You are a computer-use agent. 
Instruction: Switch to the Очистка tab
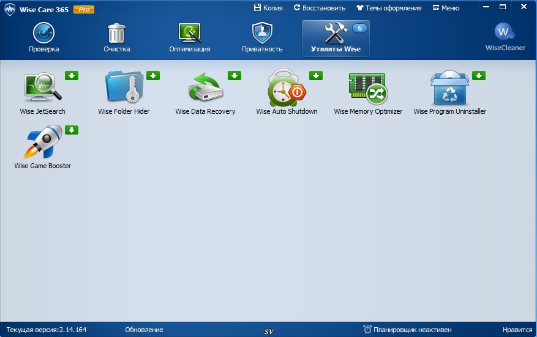click(x=116, y=38)
